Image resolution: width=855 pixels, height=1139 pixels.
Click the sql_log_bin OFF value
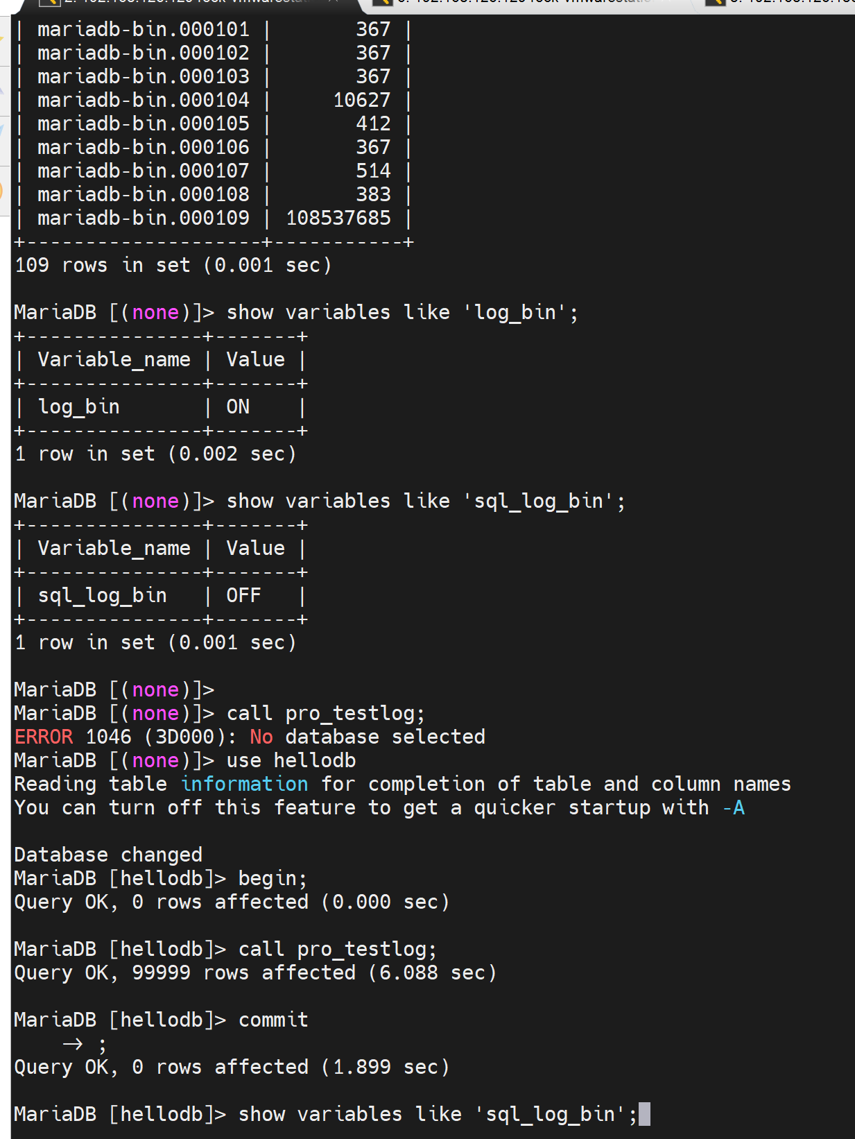(x=243, y=595)
